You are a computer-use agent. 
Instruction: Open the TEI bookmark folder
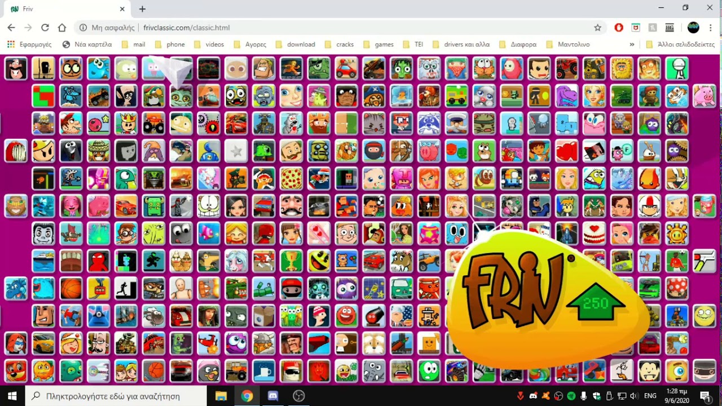coord(413,44)
